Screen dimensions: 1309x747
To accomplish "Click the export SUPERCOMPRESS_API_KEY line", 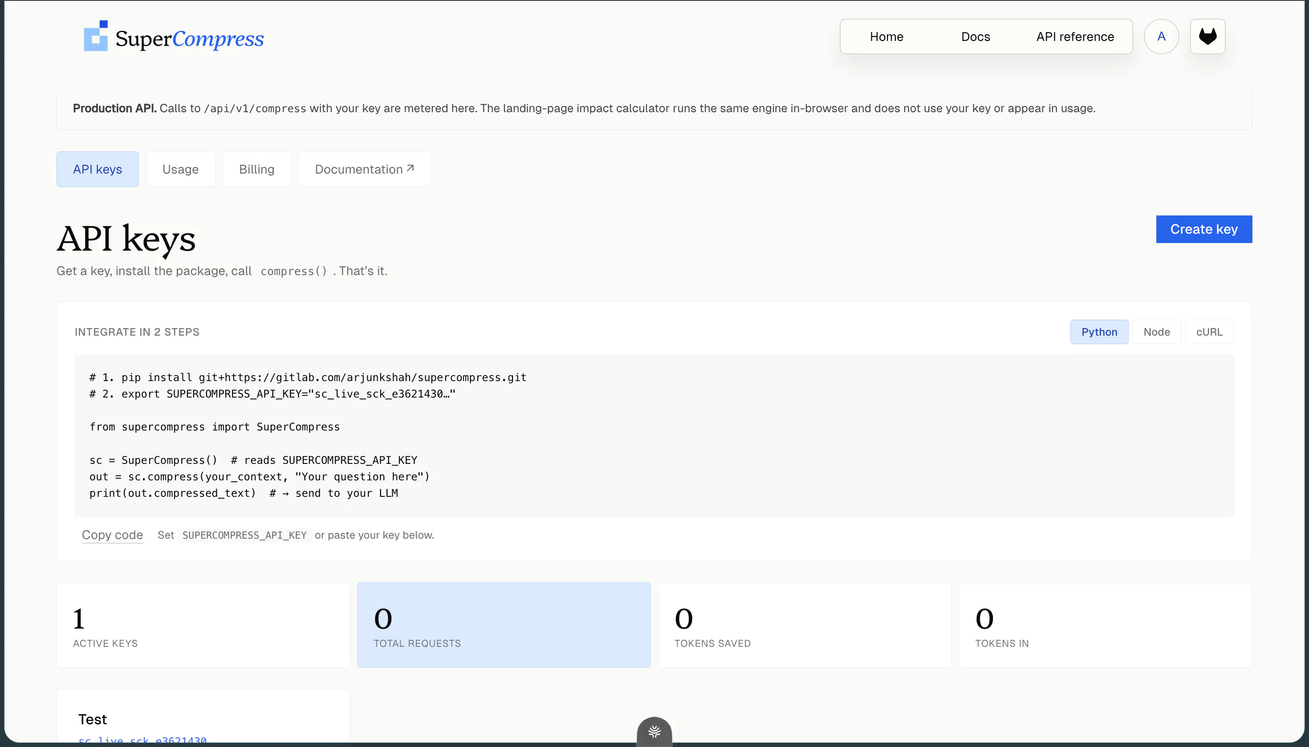I will coord(272,394).
